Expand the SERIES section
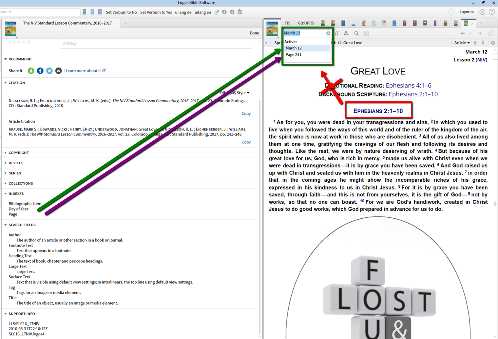 (x=6, y=173)
